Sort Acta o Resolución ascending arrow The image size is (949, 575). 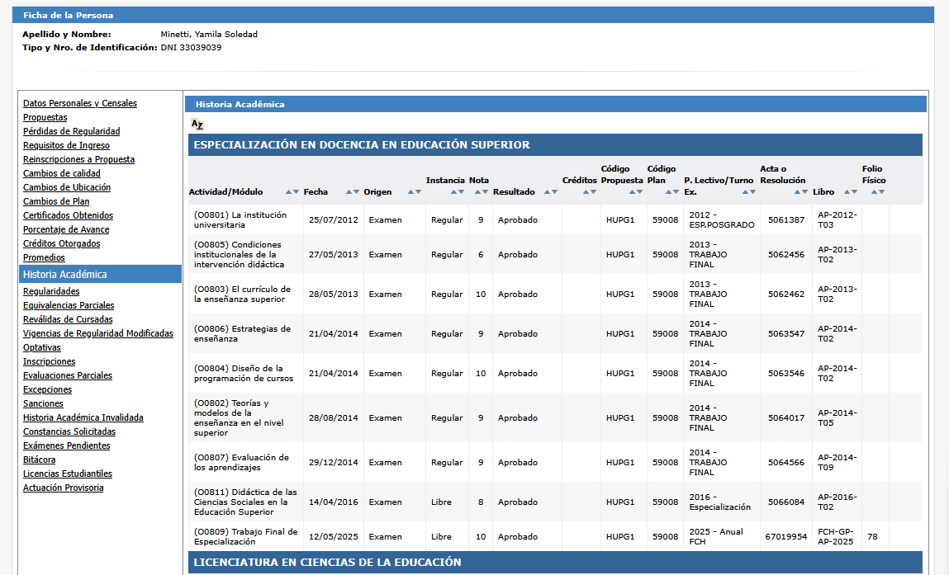(798, 191)
